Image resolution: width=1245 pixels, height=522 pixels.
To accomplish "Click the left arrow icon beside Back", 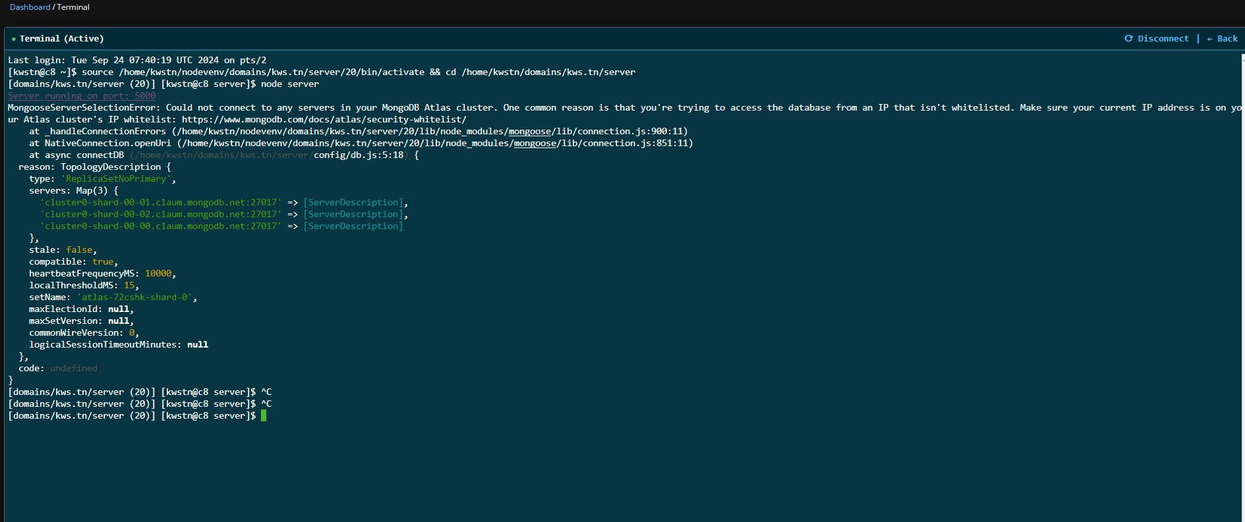I will [x=1209, y=39].
